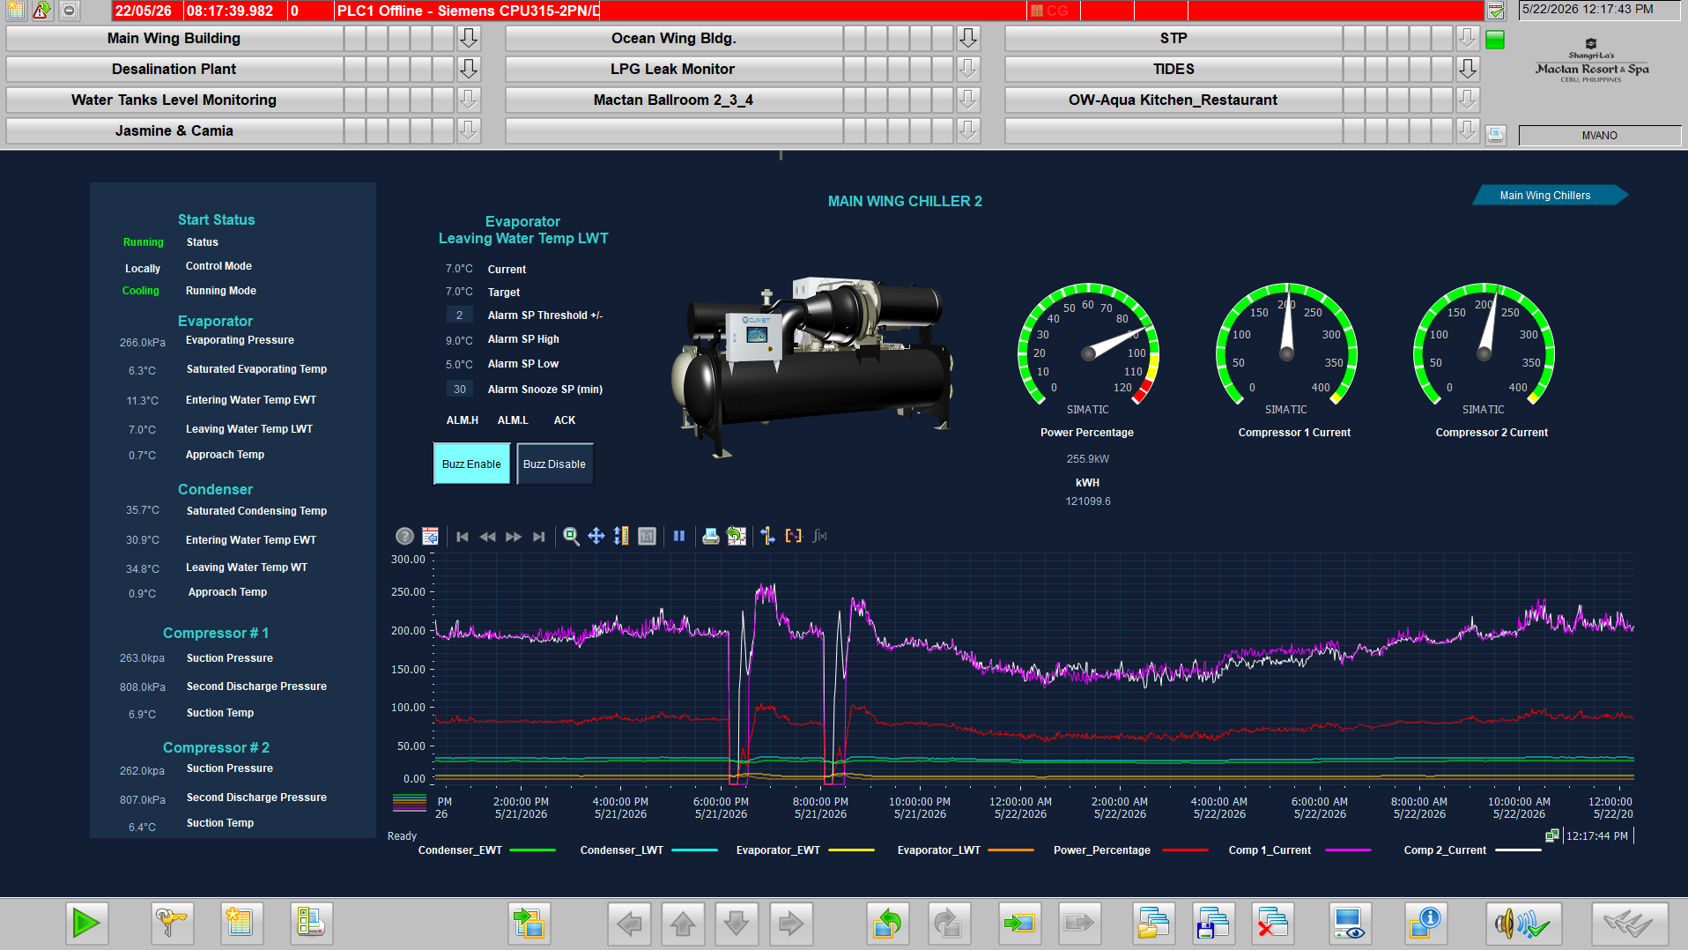
Task: Pause the trend update
Action: [679, 536]
